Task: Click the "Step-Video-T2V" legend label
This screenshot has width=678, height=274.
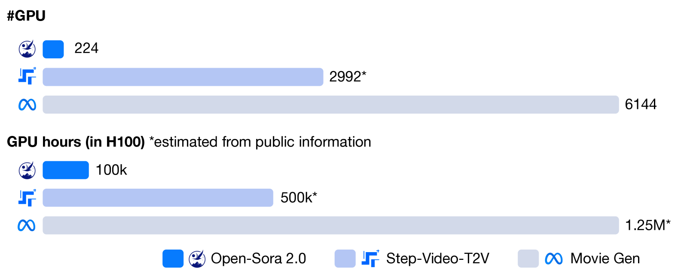Action: [437, 259]
